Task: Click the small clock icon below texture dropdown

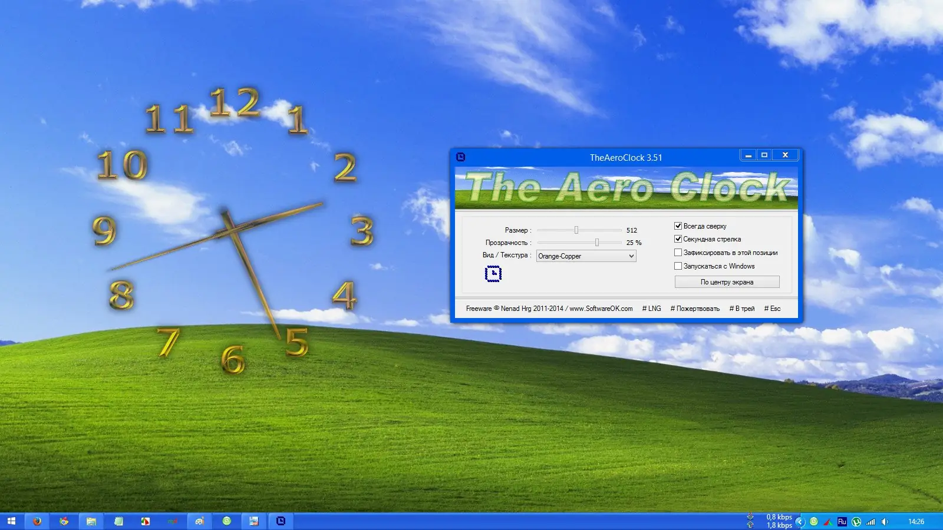Action: 493,273
